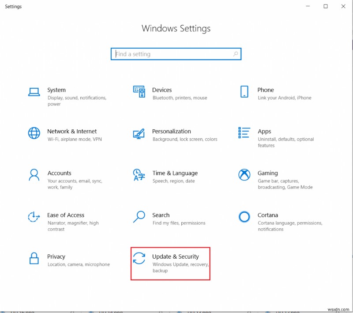The height and width of the screenshot is (313, 353).
Task: Click the Personalization brush icon
Action: coord(139,133)
